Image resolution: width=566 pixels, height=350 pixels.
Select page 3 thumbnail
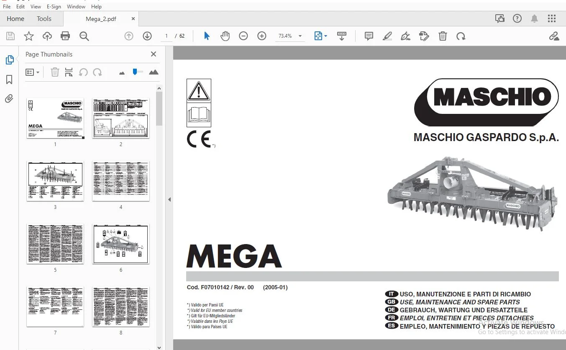55,181
